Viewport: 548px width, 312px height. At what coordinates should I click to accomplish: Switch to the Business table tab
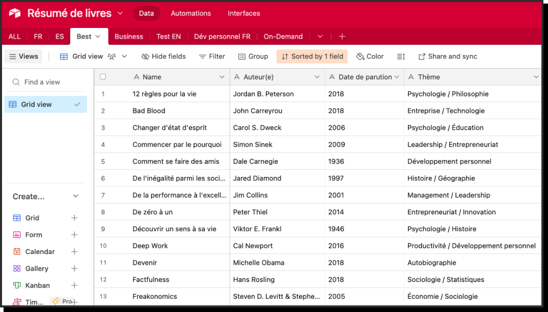pos(129,37)
